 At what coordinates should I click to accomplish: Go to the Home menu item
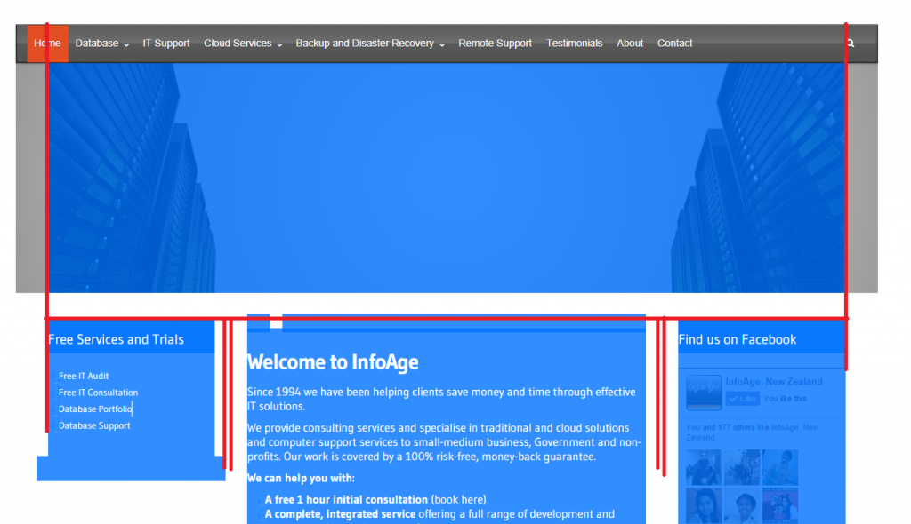point(48,44)
